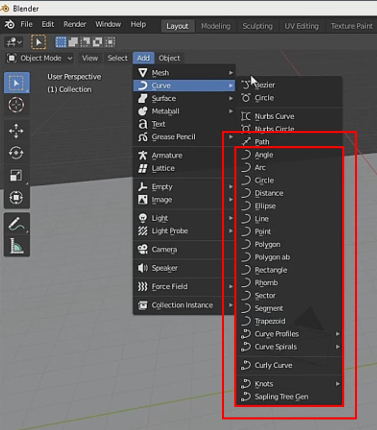
Task: Select the Transform tool
Action: coord(16,197)
